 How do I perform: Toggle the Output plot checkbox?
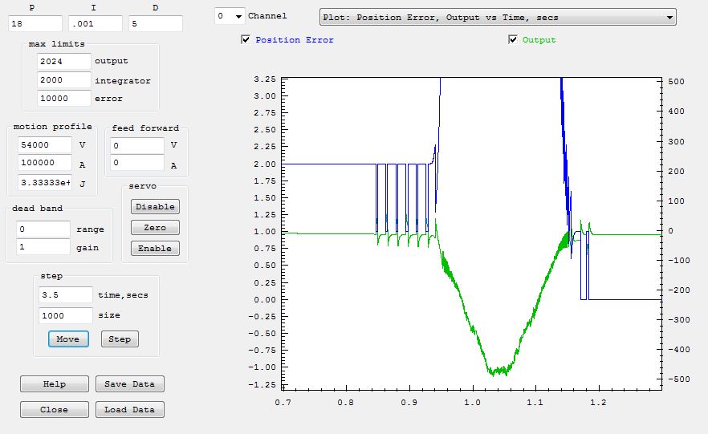tap(513, 40)
